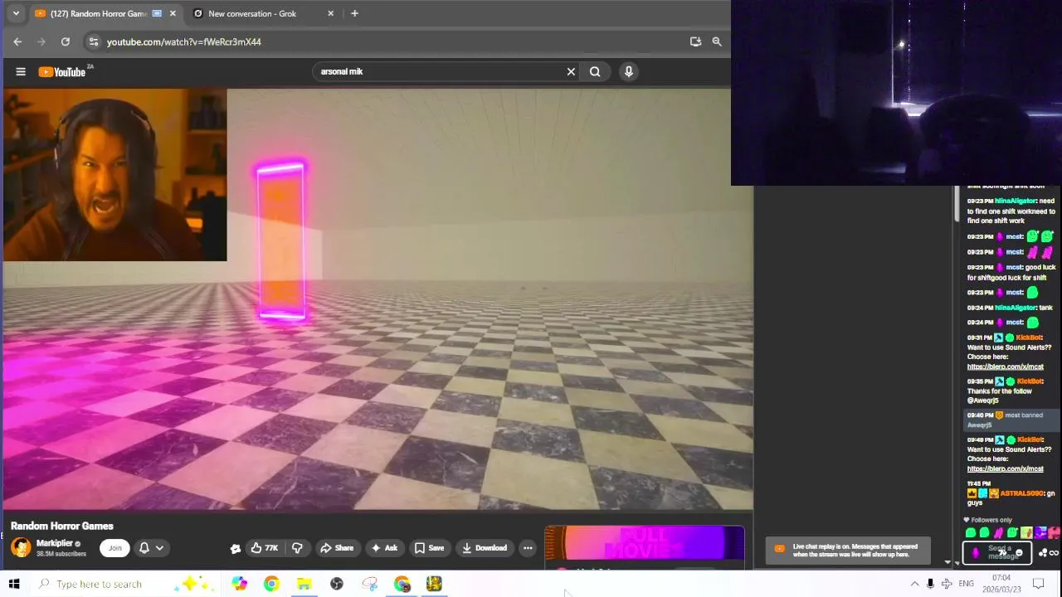Open Markiplier's channel avatar
Image resolution: width=1062 pixels, height=597 pixels.
21,547
